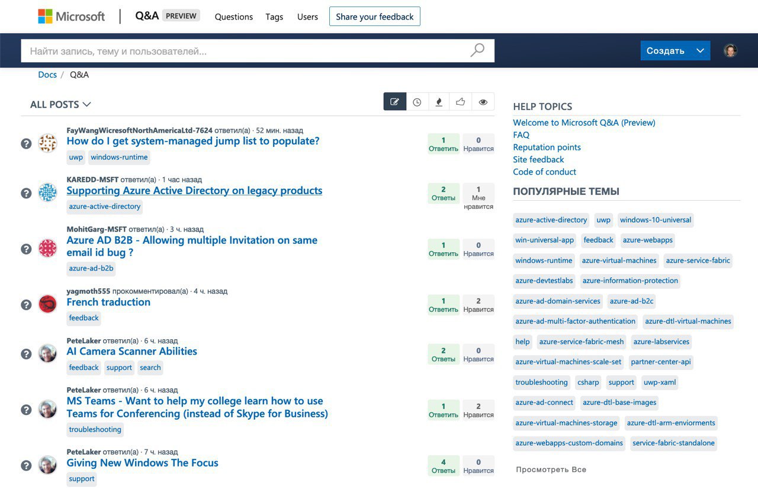Go to Docs breadcrumb link
758x489 pixels.
click(x=47, y=75)
